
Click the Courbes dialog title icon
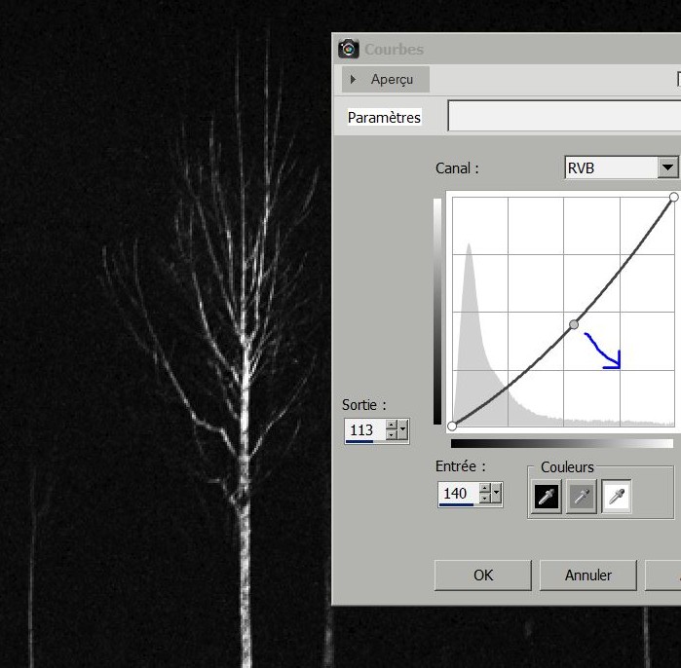[x=349, y=49]
